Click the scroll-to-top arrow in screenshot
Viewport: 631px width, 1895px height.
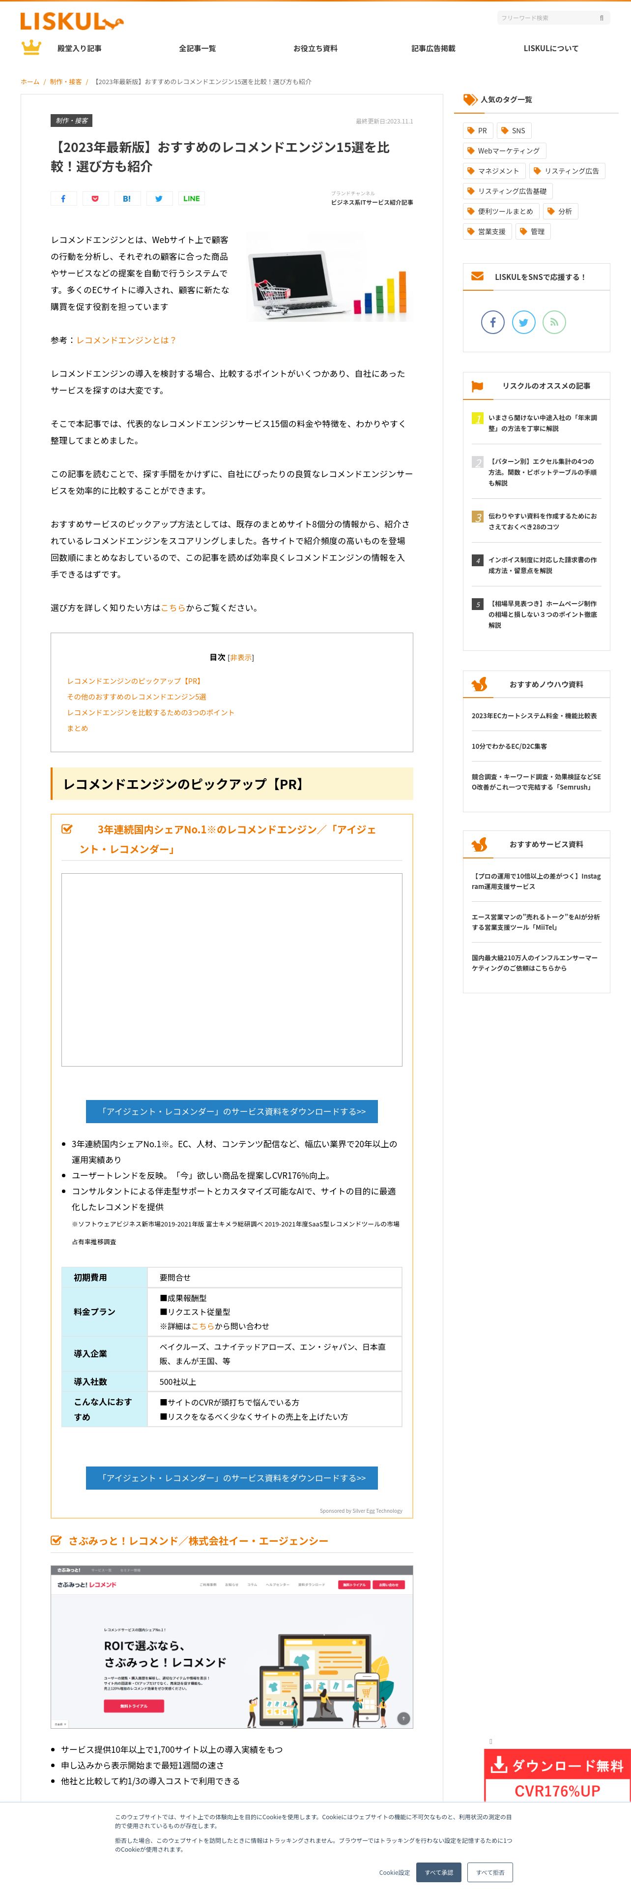tap(403, 1718)
